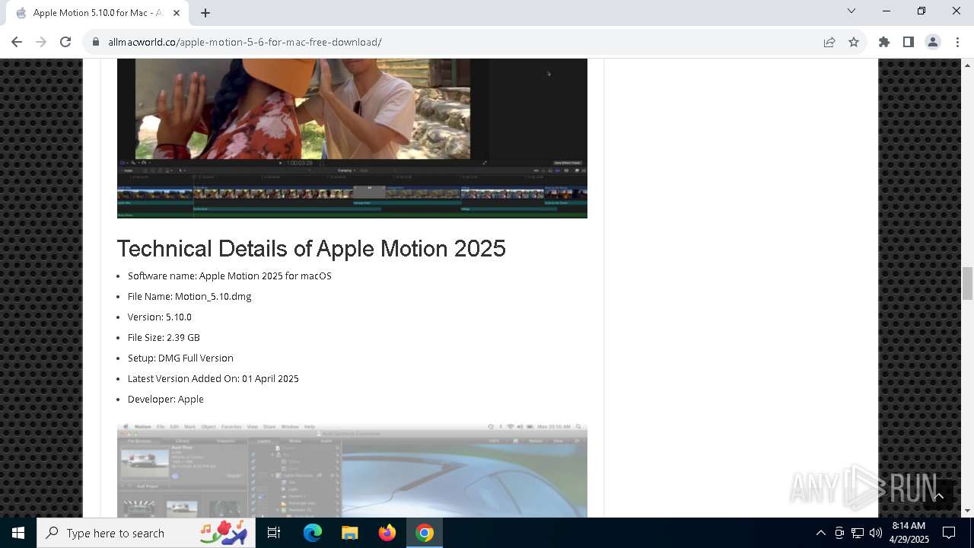
Task: Select text 'Software name: Apple Motion 2025 for macOS'
Action: (230, 276)
